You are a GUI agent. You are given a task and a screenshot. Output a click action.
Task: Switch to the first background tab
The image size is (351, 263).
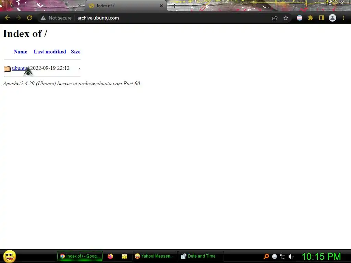tap(41, 6)
